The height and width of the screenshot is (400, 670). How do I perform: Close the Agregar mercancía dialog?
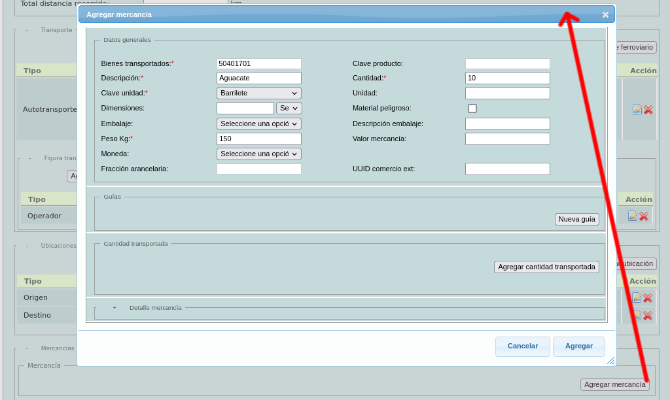pyautogui.click(x=605, y=14)
